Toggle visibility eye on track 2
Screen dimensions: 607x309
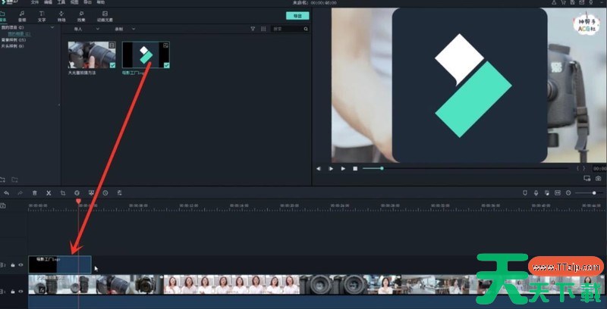click(21, 265)
